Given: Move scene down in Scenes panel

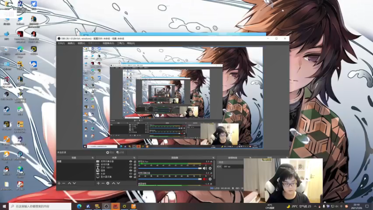Looking at the screenshot, I should 74,183.
